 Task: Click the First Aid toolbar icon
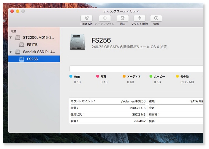[86, 18]
